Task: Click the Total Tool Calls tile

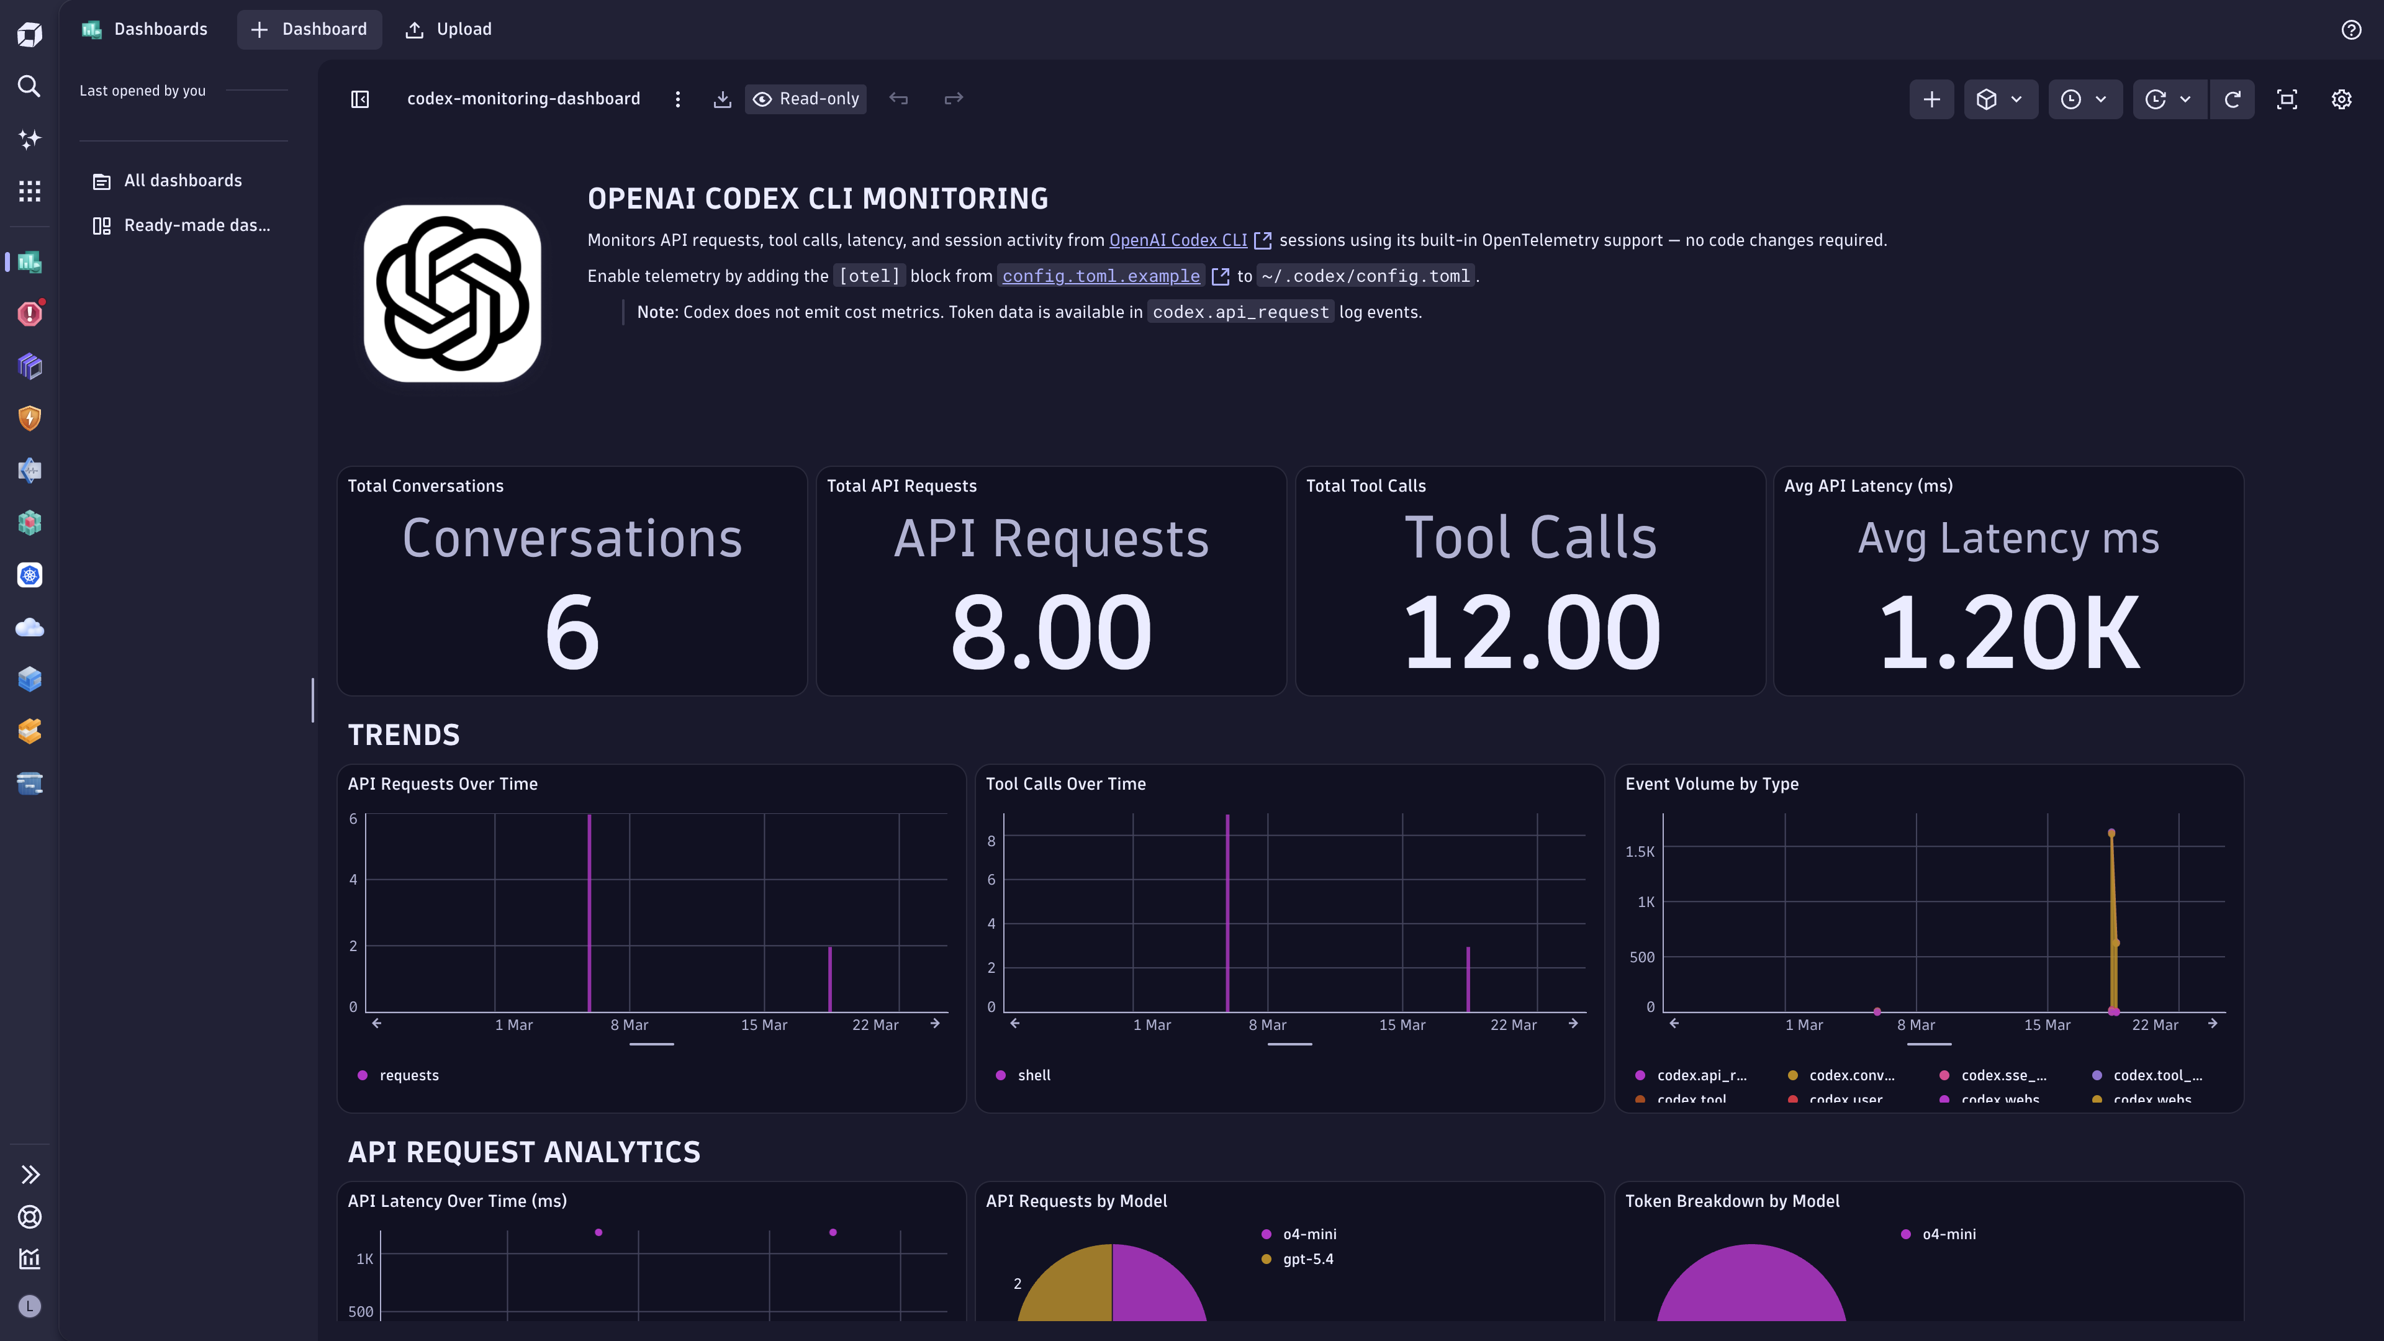Action: click(1530, 581)
